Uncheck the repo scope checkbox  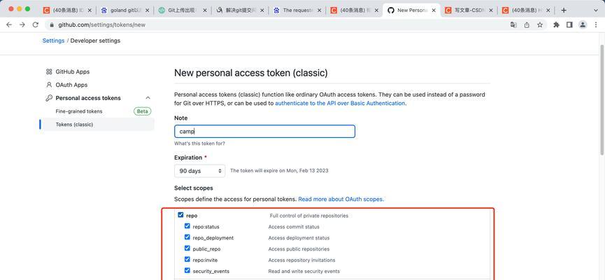point(180,215)
